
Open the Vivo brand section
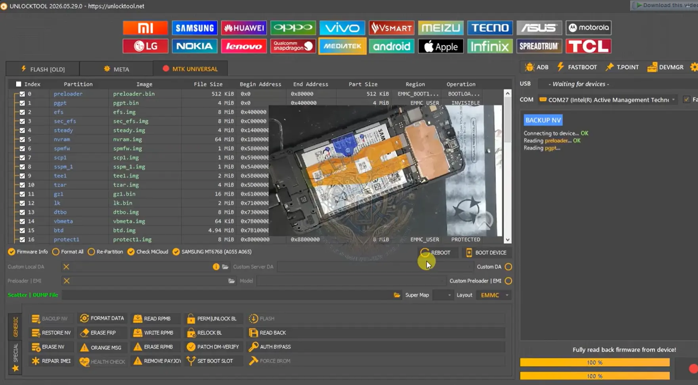pyautogui.click(x=342, y=28)
